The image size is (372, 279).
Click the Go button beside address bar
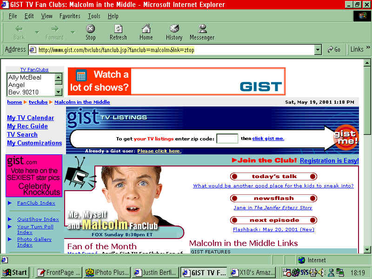pos(334,49)
